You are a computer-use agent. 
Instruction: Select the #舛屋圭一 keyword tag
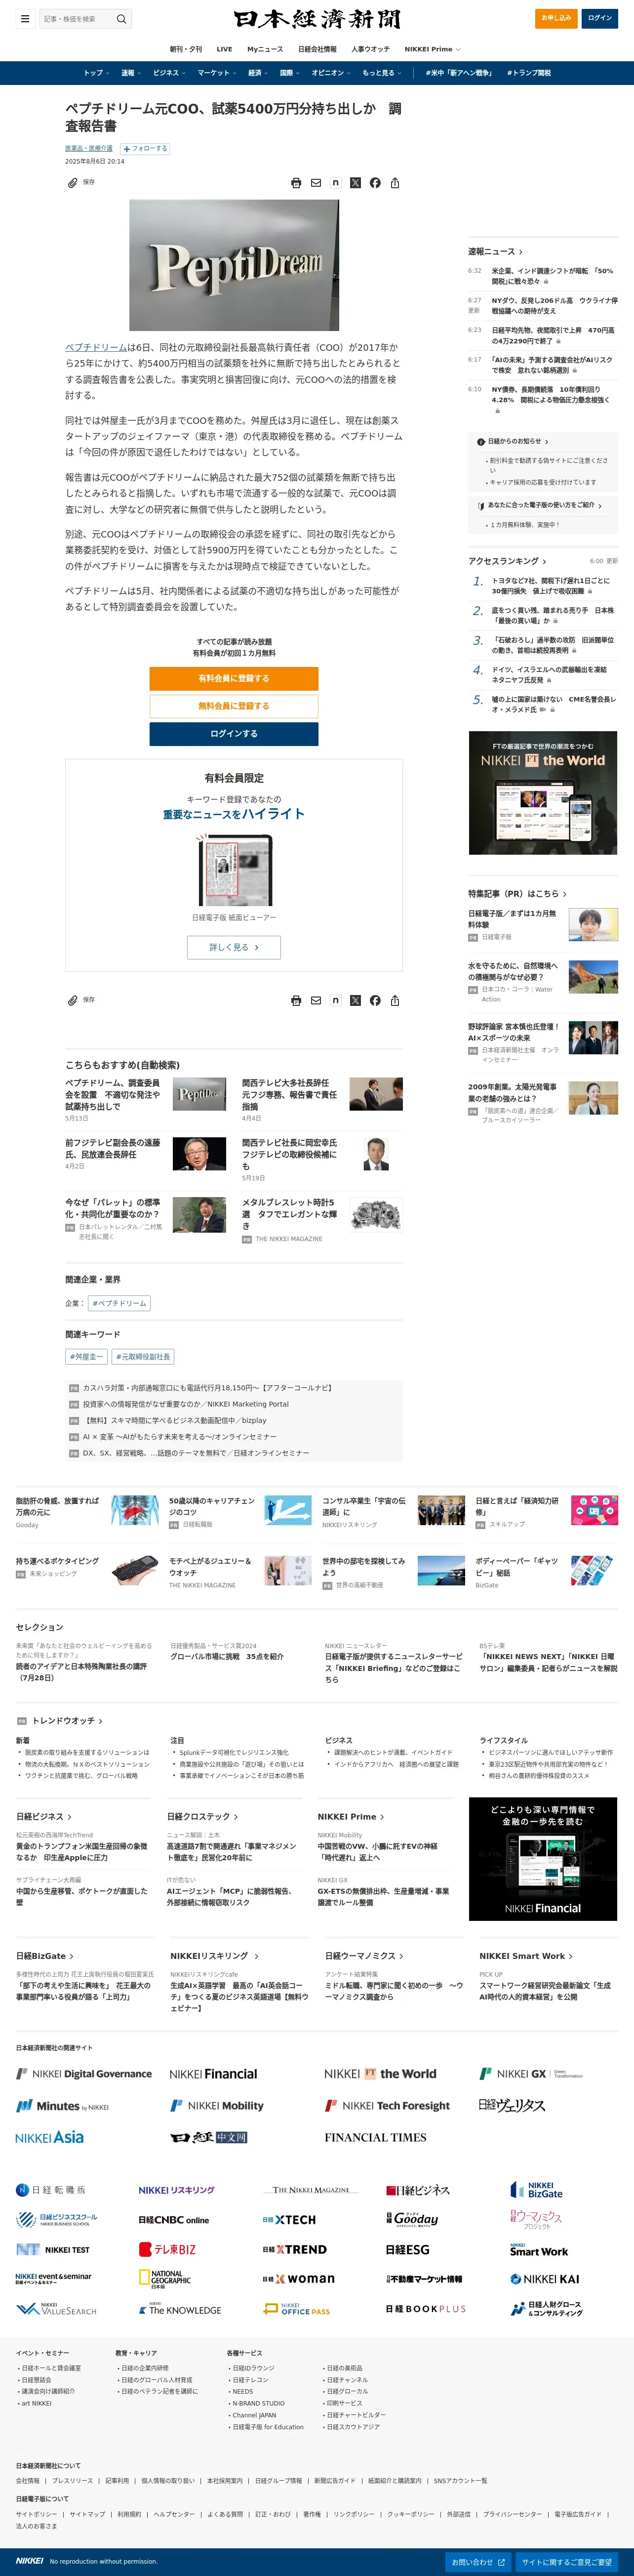(x=85, y=1357)
